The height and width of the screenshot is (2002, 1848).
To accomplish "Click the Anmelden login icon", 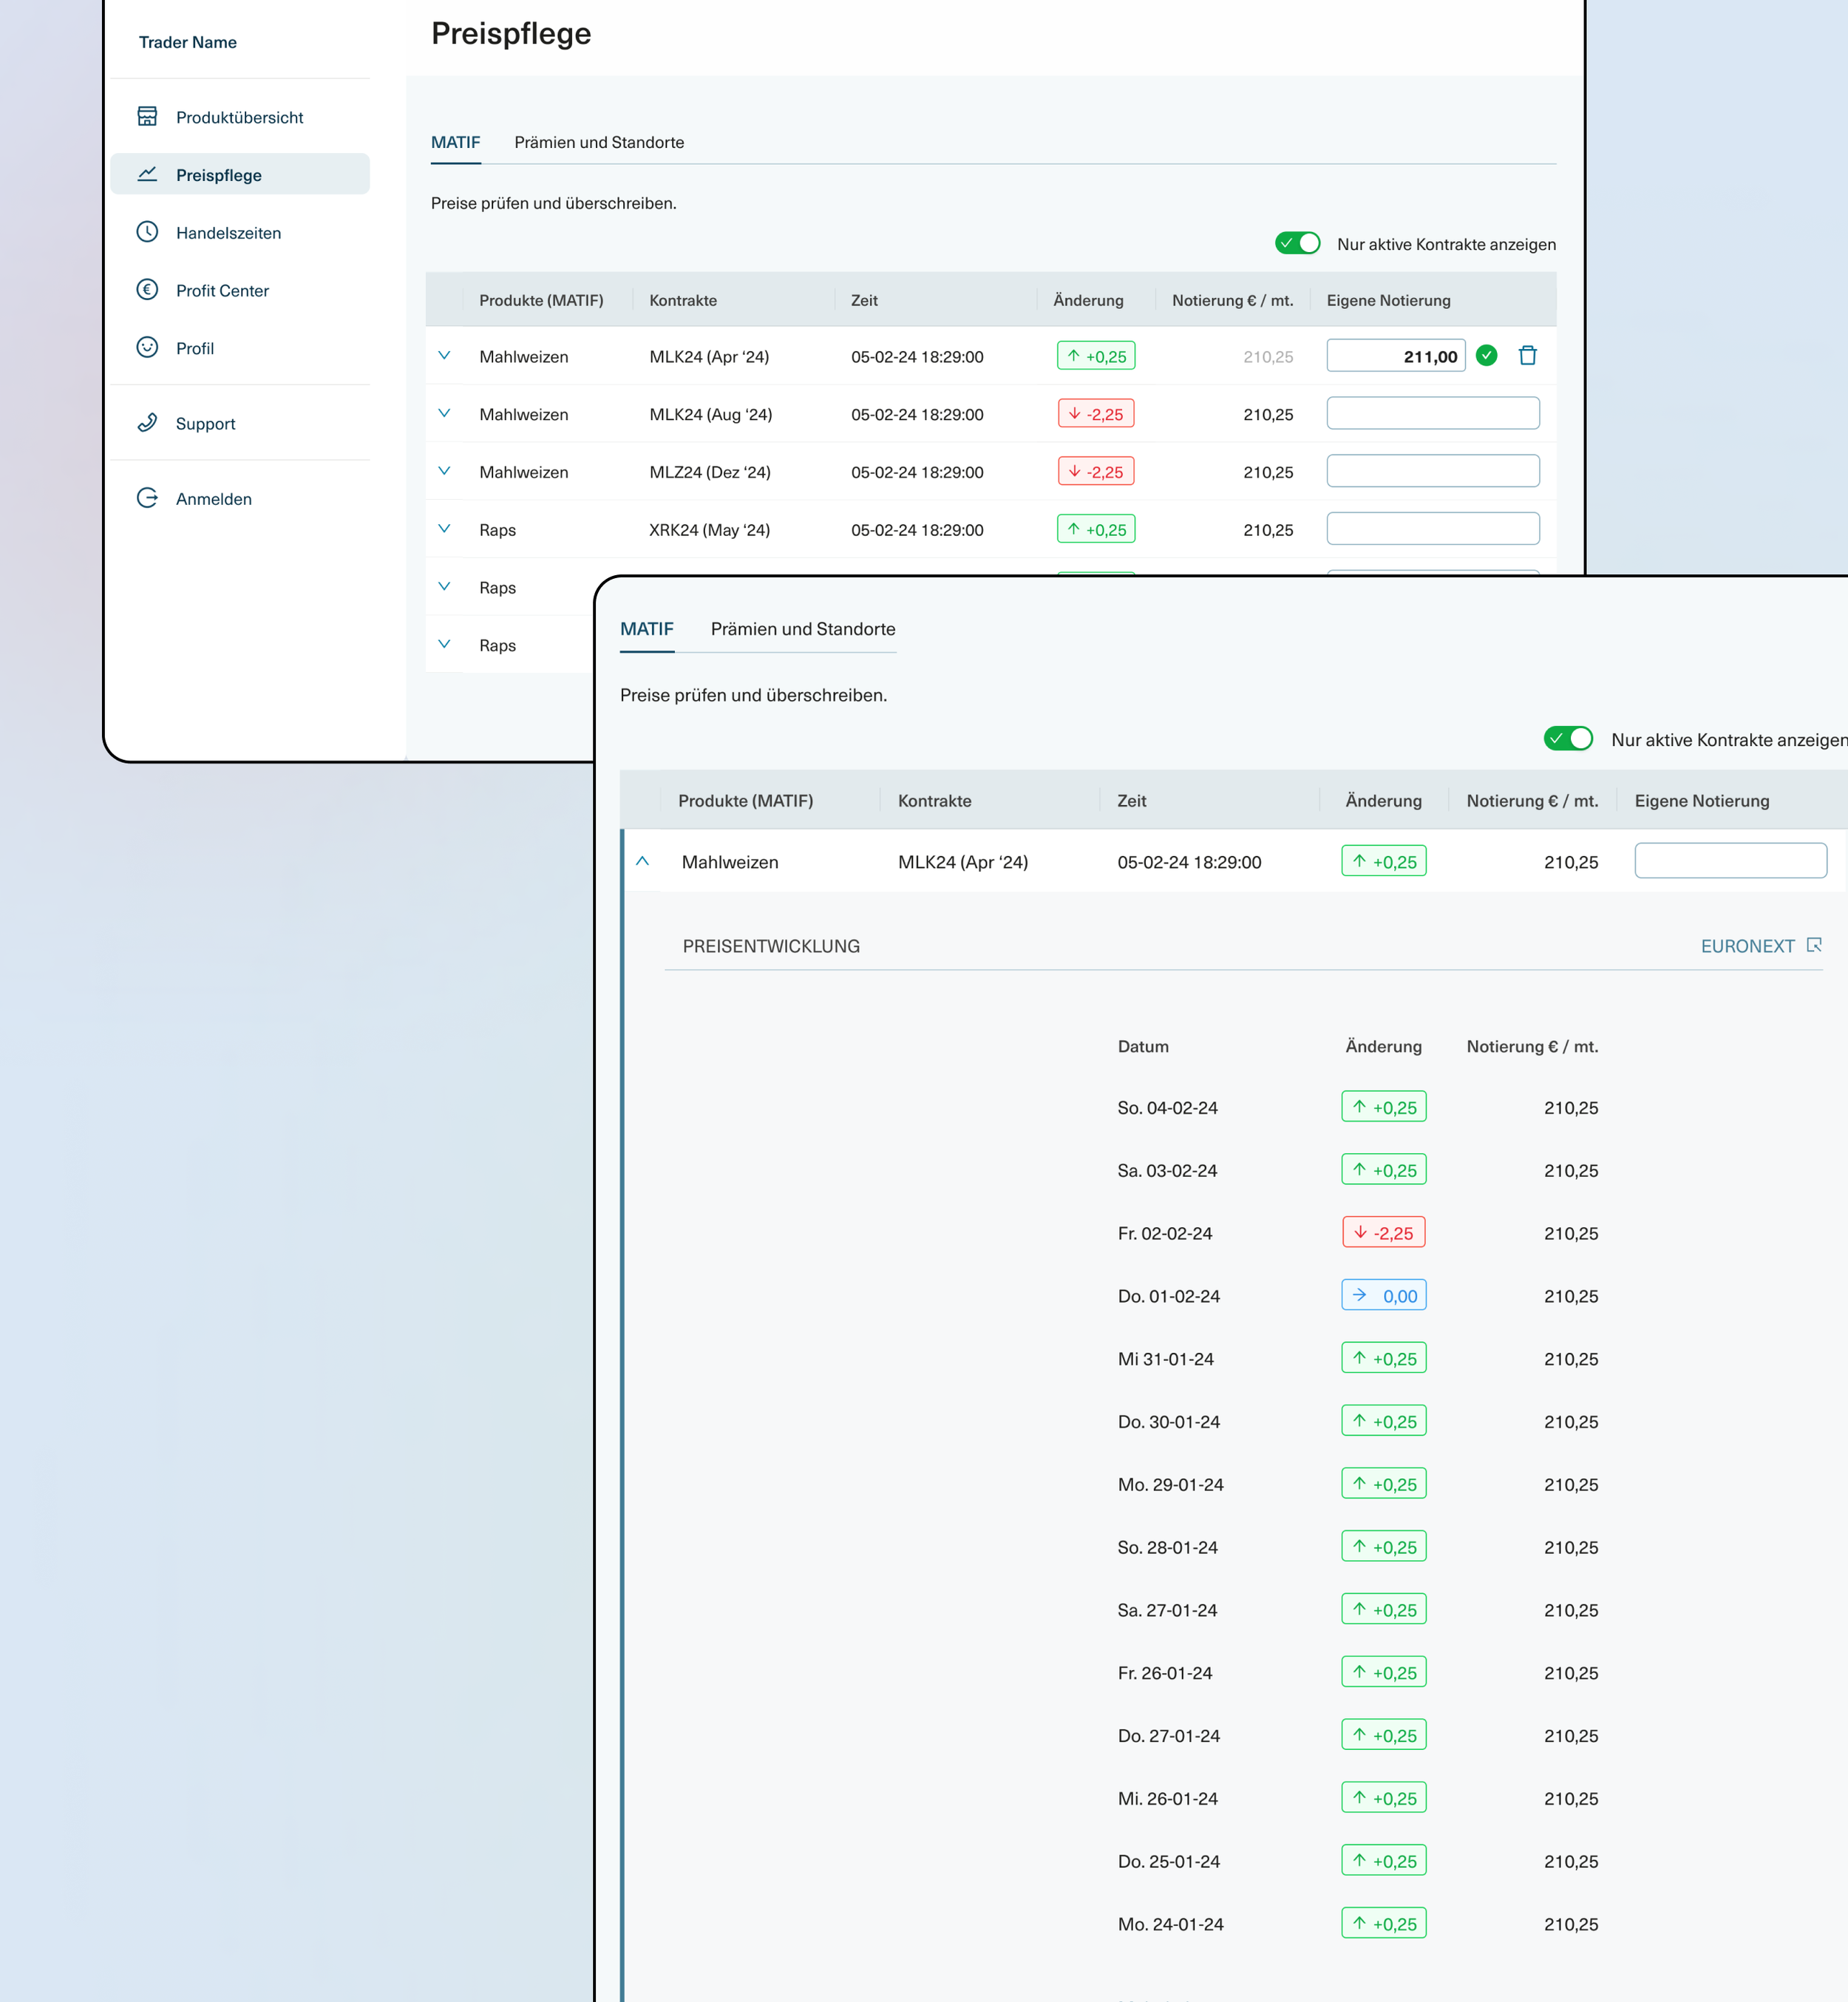I will pyautogui.click(x=147, y=498).
